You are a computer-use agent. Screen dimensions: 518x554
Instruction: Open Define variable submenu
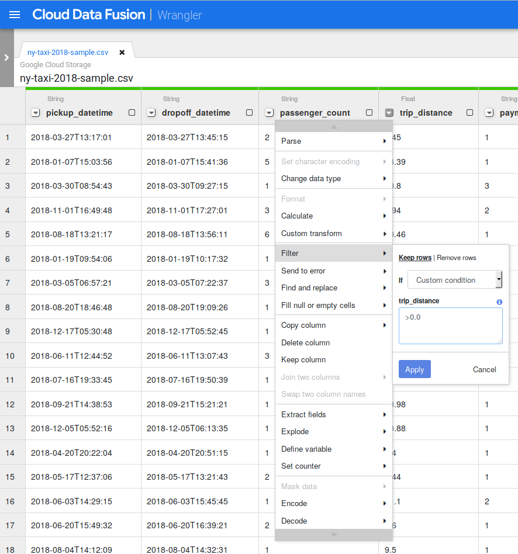coord(334,449)
